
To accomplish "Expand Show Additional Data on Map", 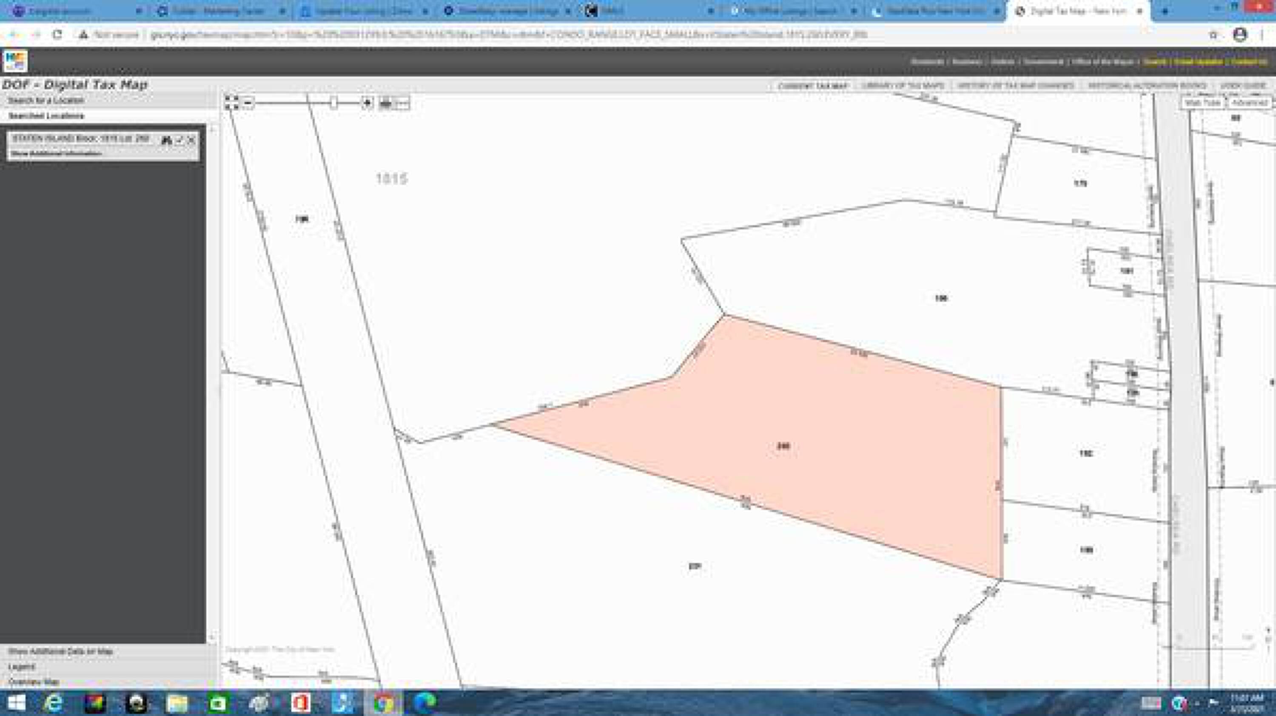I will coord(60,651).
